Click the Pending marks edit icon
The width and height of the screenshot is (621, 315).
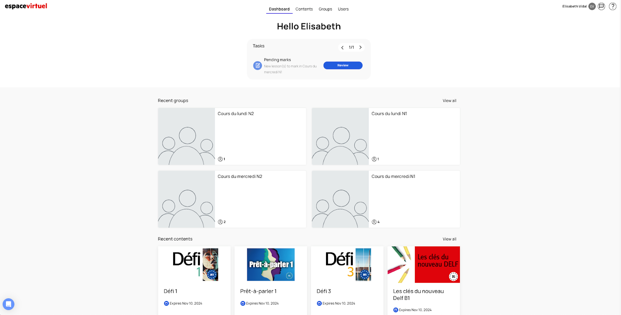(257, 66)
